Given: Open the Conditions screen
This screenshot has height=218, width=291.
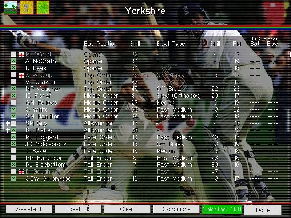Looking at the screenshot, I should tap(176, 209).
